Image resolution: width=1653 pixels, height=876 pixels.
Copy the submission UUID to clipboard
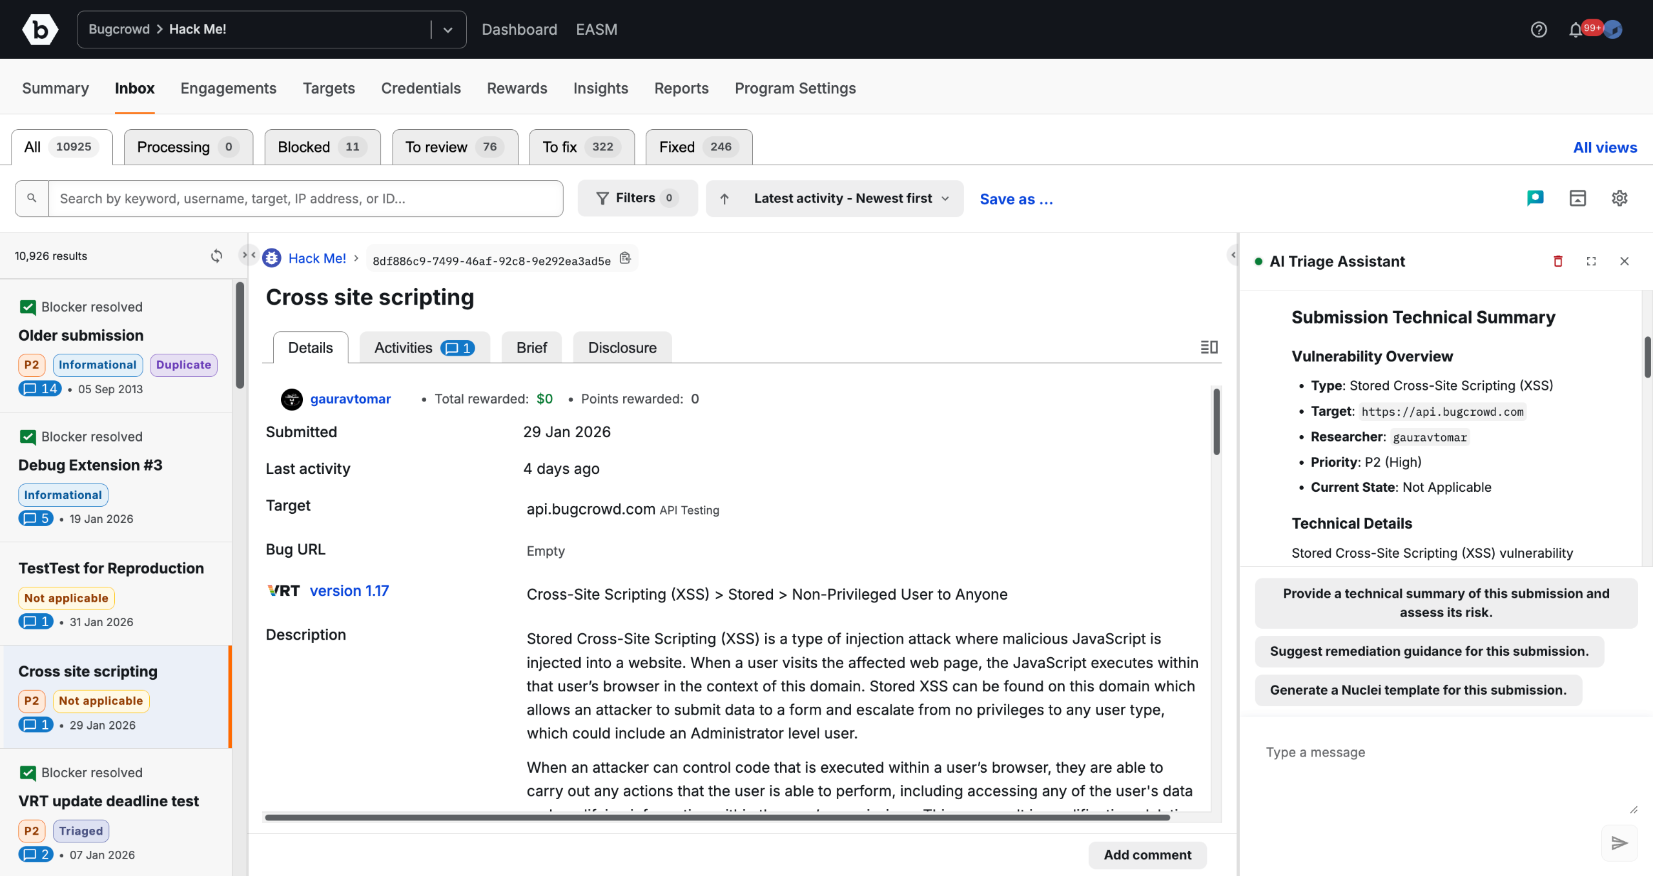point(625,259)
